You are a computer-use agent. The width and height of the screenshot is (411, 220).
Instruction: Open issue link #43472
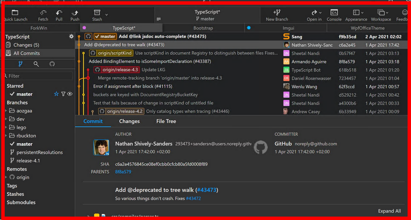[194, 199]
